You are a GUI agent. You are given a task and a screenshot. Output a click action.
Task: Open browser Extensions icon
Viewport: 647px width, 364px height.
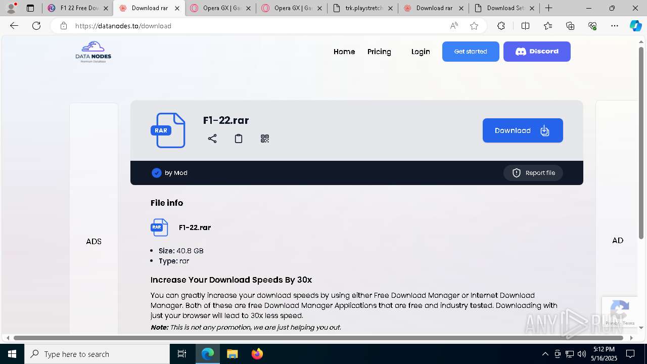pyautogui.click(x=501, y=26)
